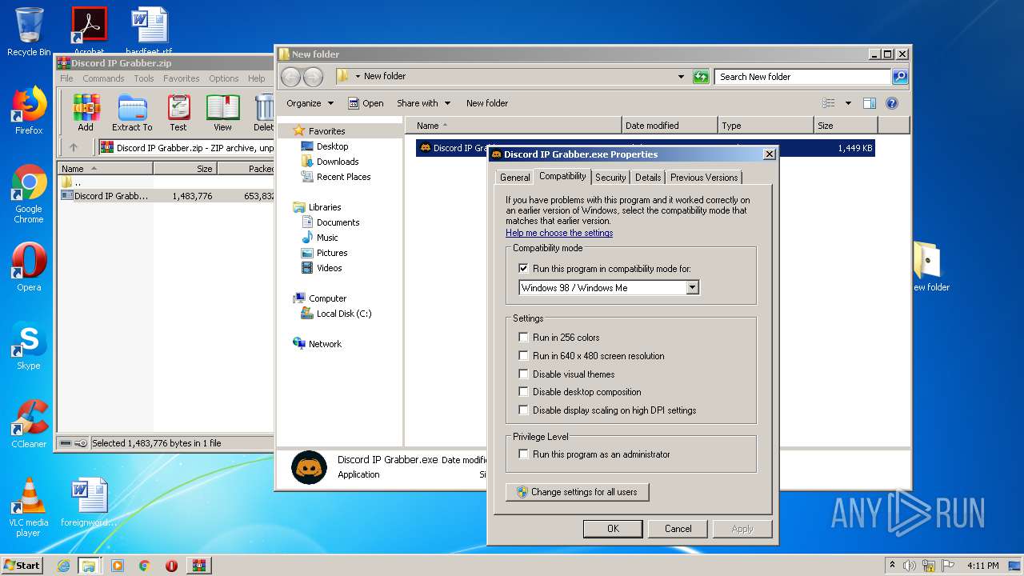Click New folder button in Explorer toolbar

tap(487, 103)
